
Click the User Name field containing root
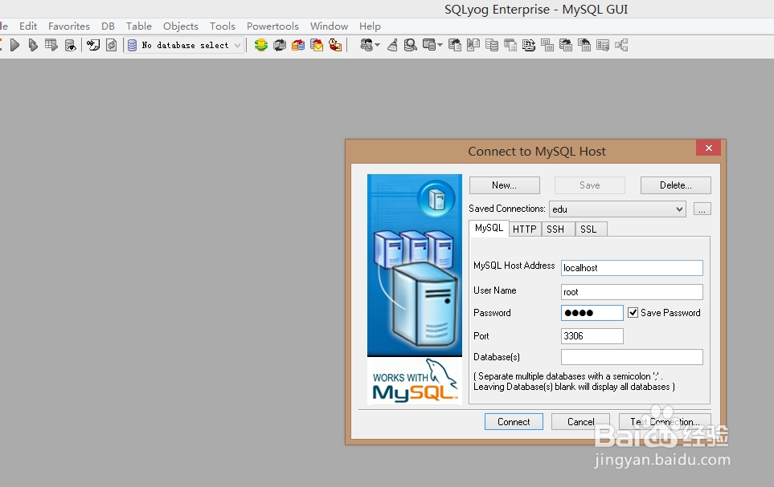[632, 292]
